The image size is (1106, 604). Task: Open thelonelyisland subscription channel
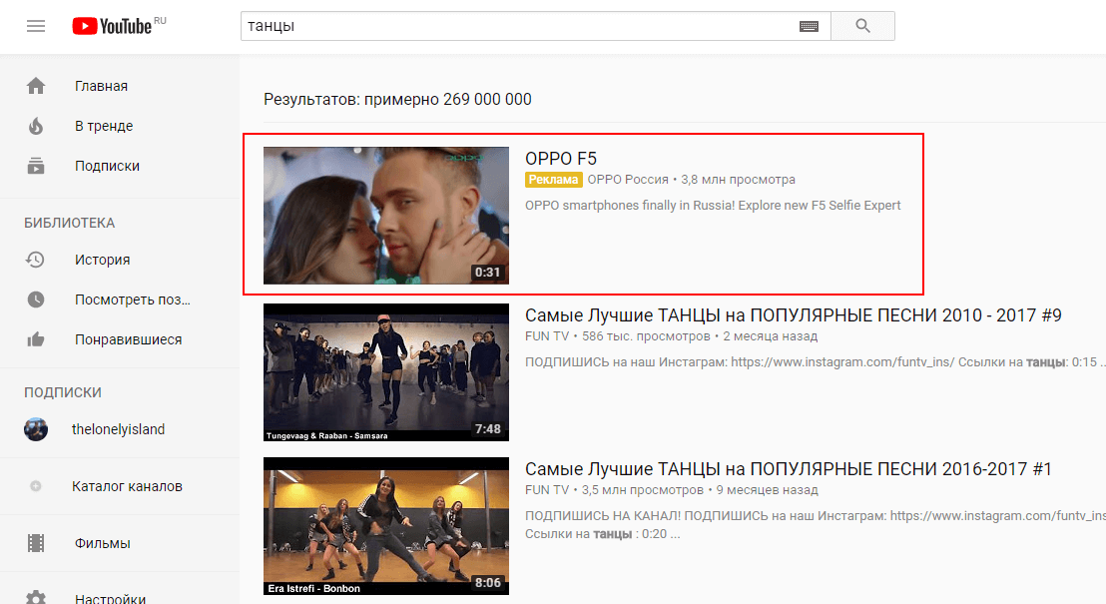[x=119, y=429]
